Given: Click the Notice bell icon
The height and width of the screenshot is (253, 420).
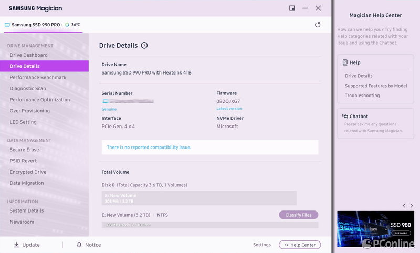Looking at the screenshot, I should 79,245.
